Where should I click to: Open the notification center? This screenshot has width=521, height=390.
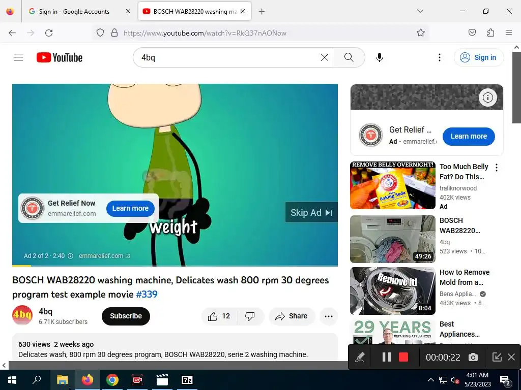pos(505,380)
